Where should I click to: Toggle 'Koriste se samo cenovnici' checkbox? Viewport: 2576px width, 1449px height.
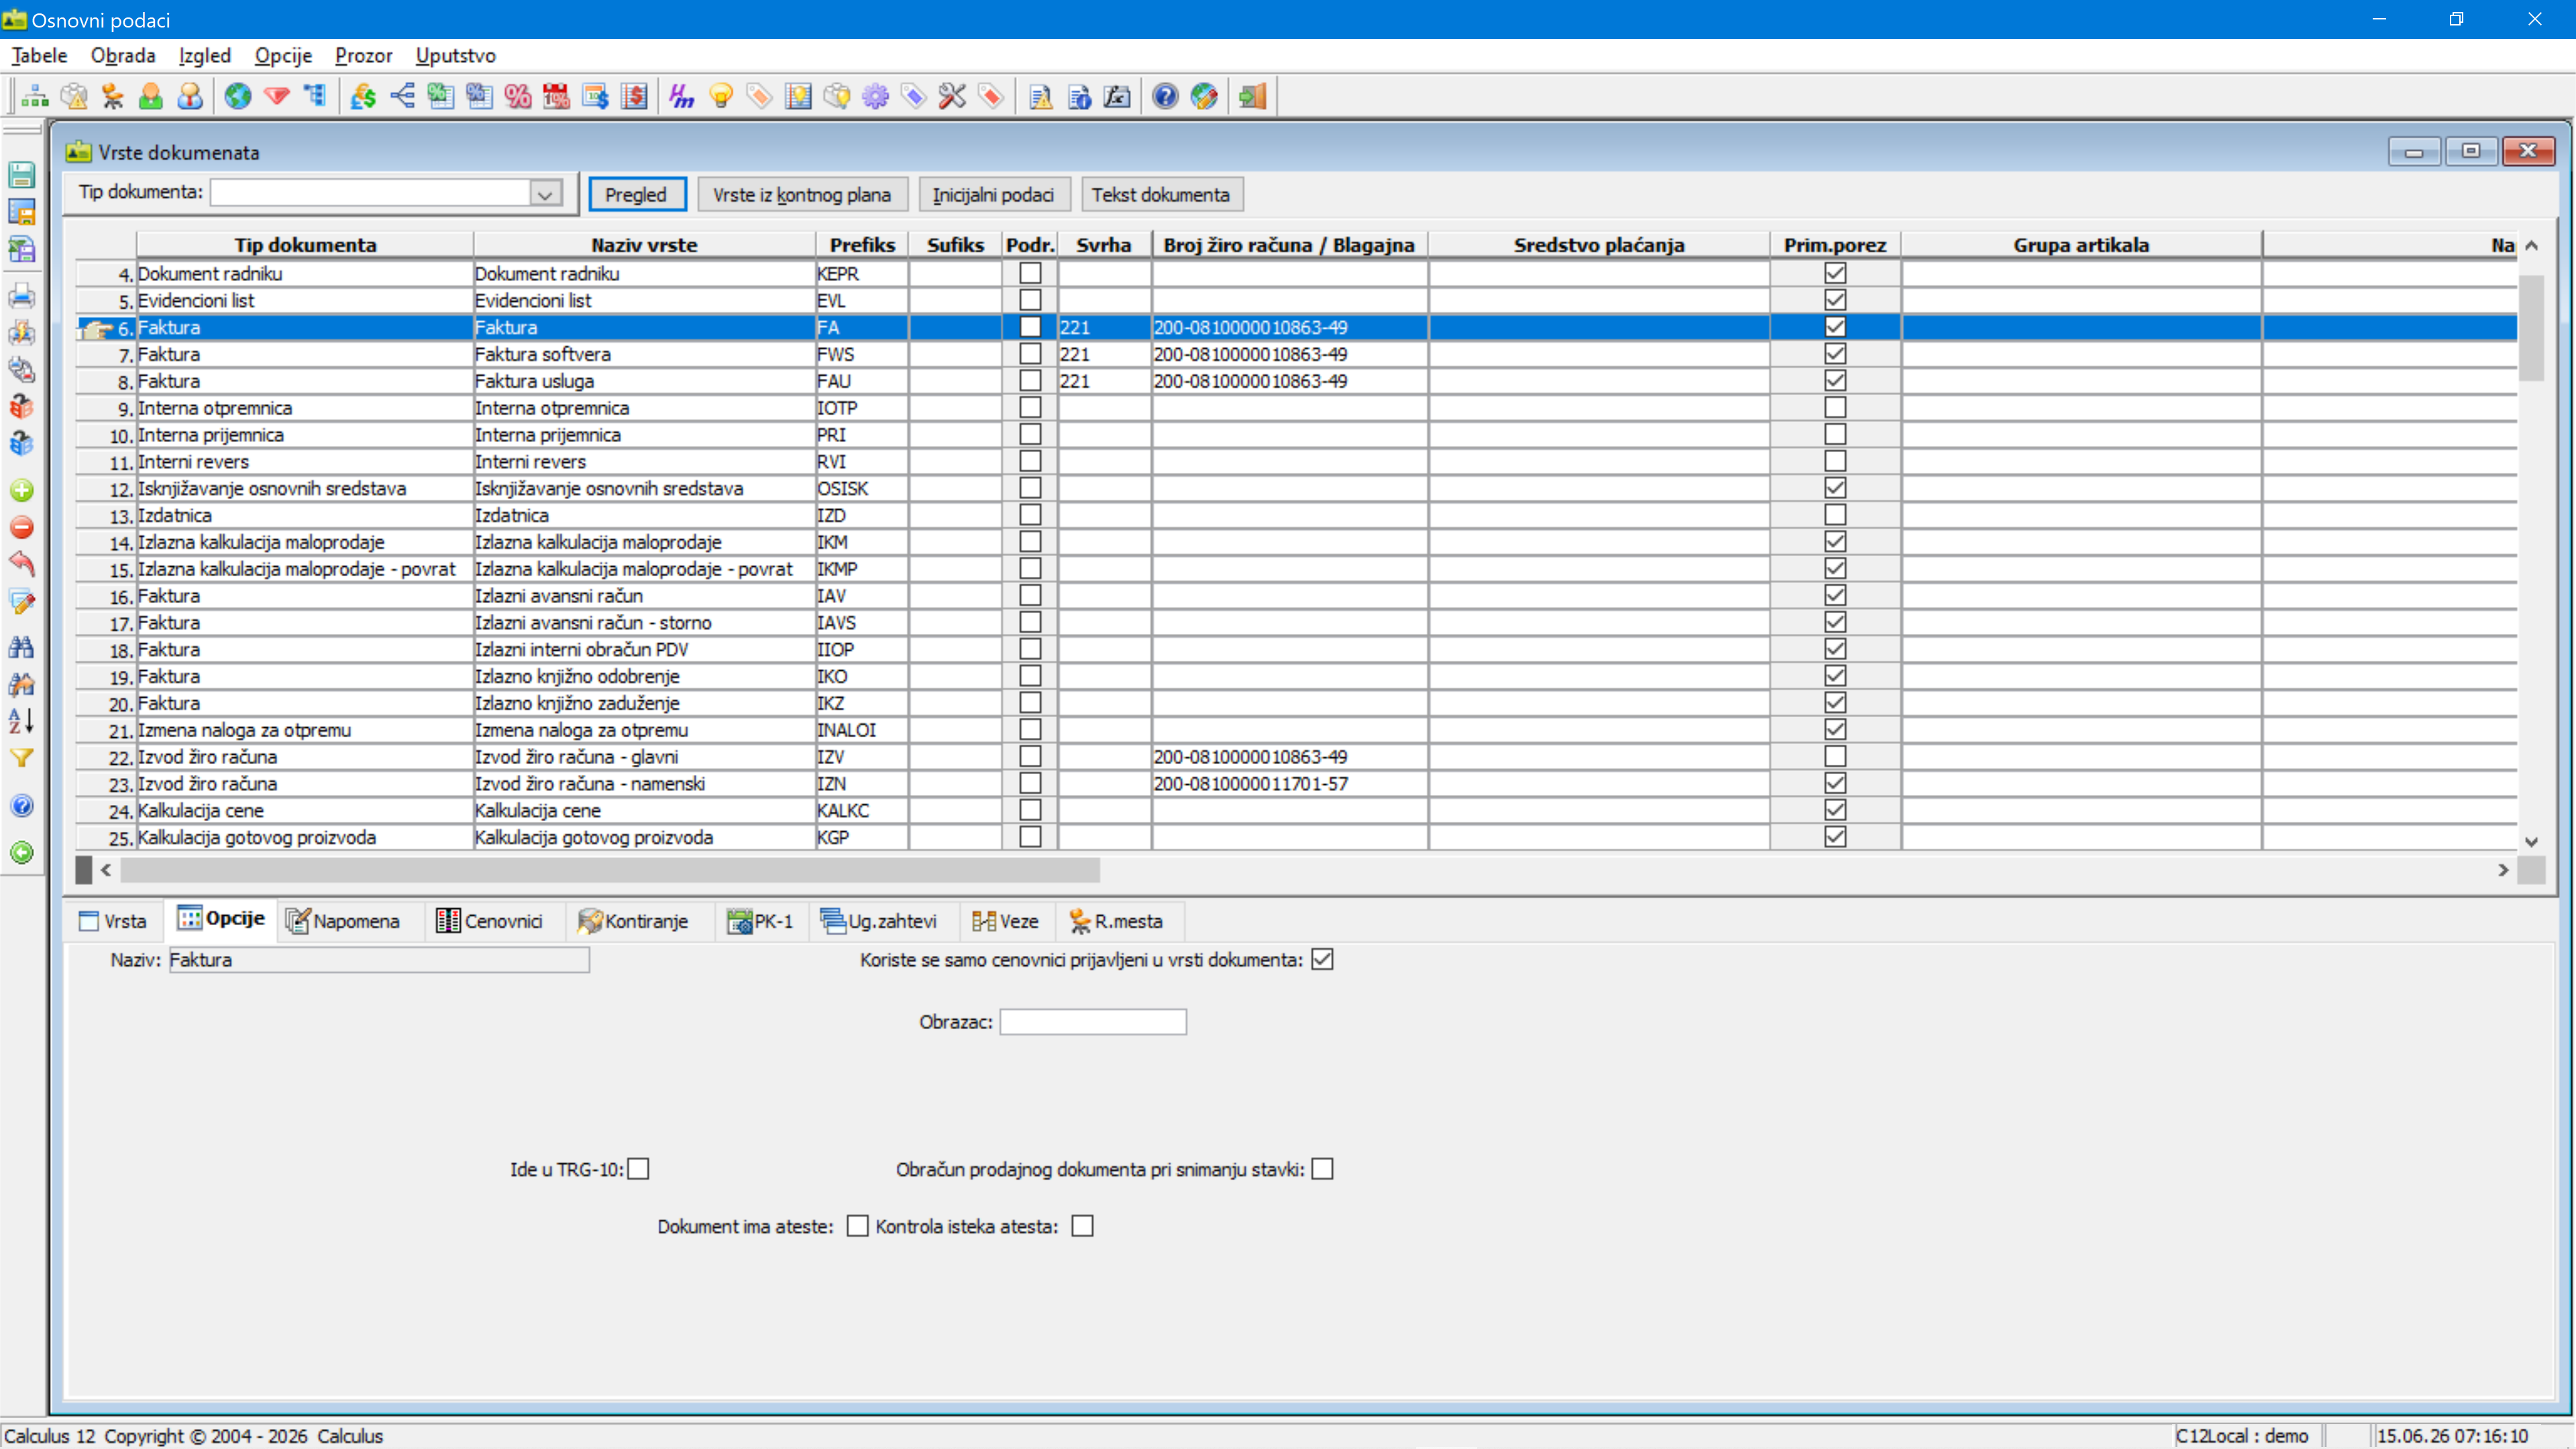pos(1322,959)
